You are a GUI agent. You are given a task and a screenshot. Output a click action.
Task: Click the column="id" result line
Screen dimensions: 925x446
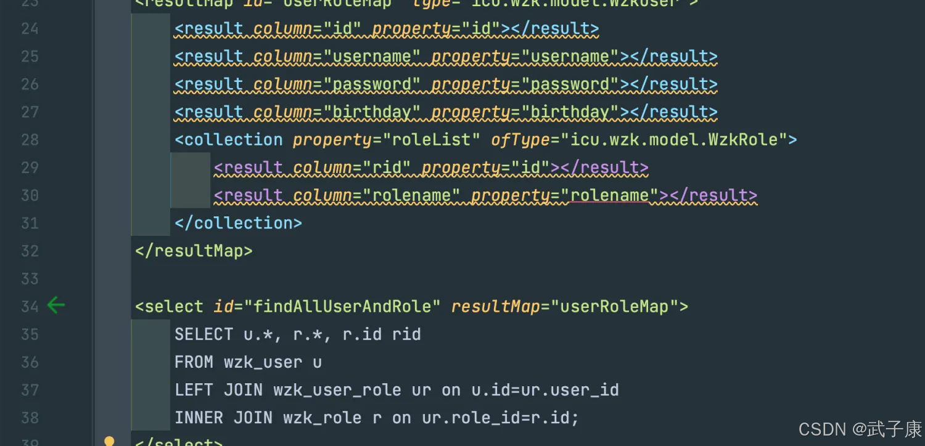[x=387, y=29]
